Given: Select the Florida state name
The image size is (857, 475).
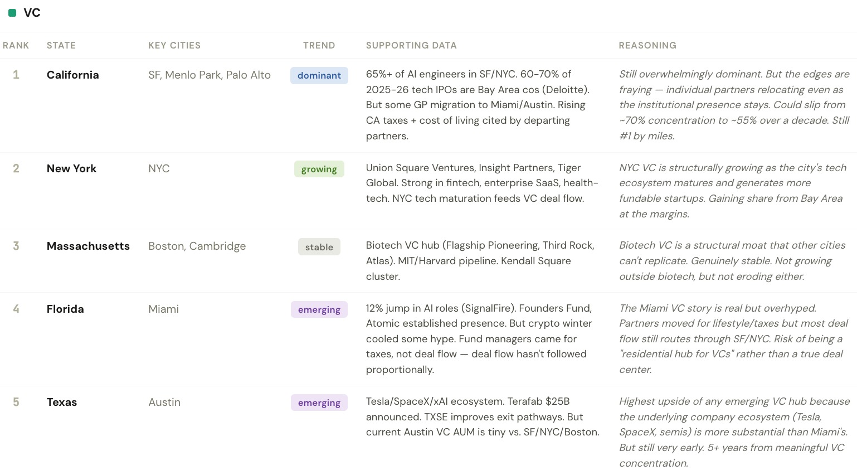Looking at the screenshot, I should tap(65, 309).
